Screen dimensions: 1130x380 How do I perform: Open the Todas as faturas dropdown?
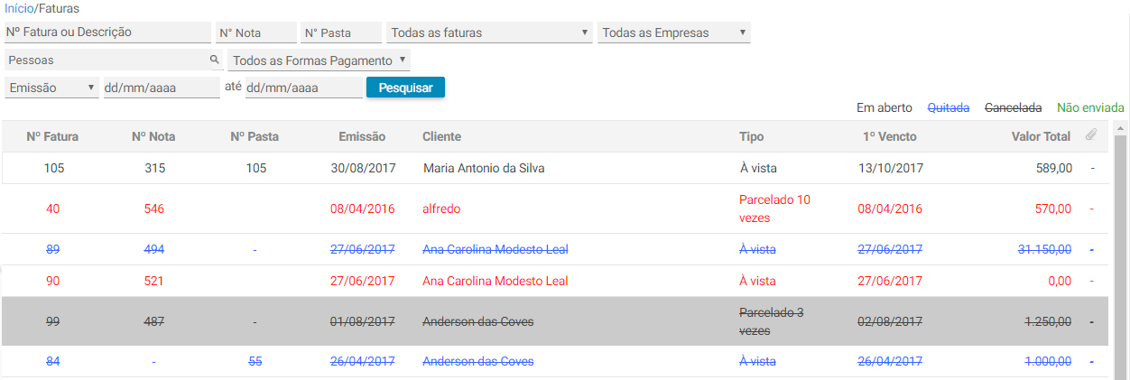489,32
